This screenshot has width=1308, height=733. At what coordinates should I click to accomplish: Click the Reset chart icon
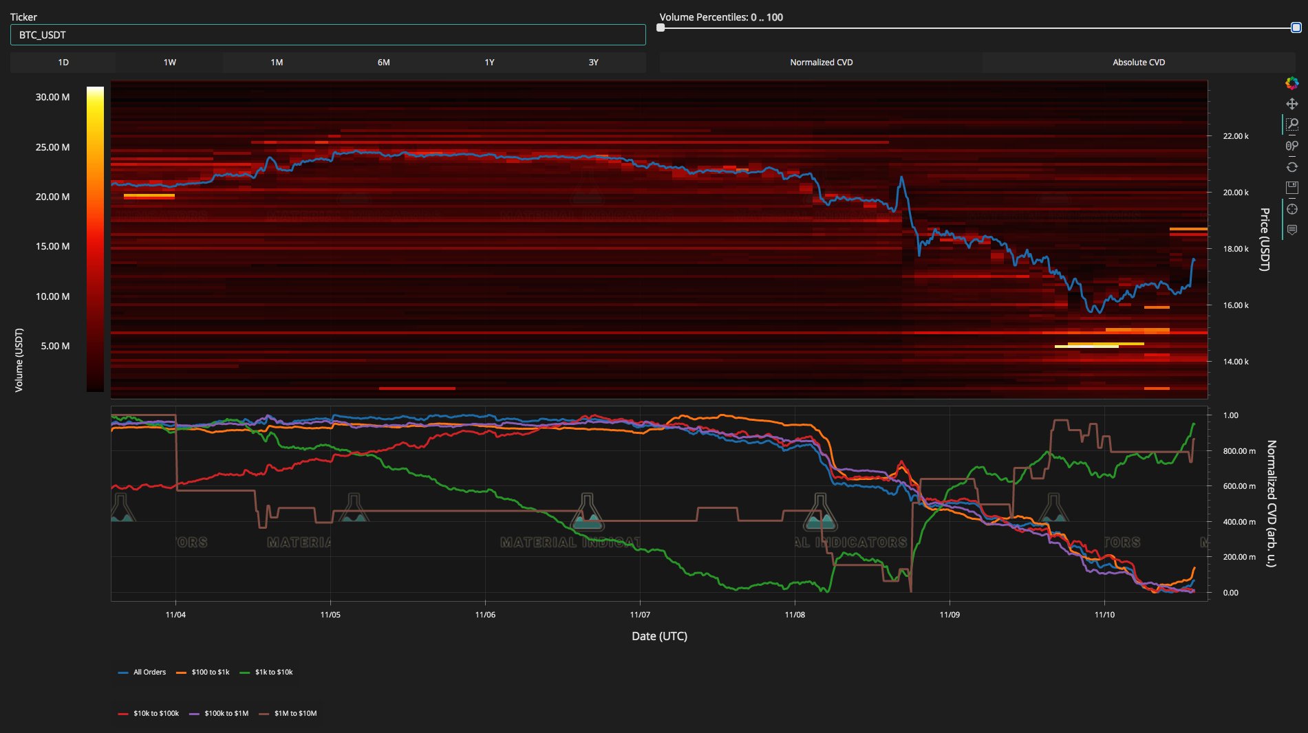pos(1291,167)
